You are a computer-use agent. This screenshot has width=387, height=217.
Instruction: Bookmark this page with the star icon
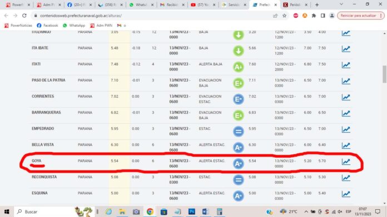pyautogui.click(x=284, y=16)
